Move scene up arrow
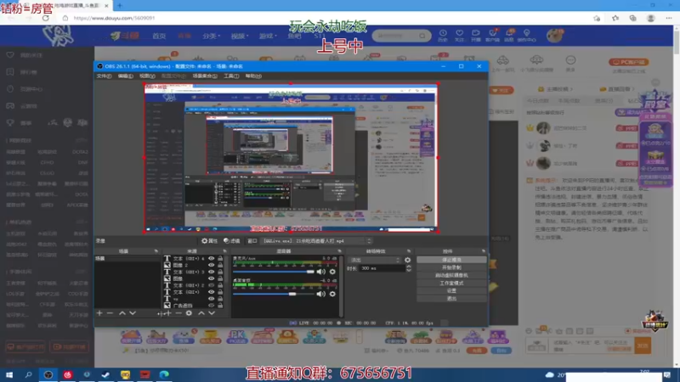This screenshot has width=680, height=382. pos(122,312)
